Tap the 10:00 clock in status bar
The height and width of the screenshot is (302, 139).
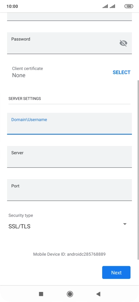12,6
